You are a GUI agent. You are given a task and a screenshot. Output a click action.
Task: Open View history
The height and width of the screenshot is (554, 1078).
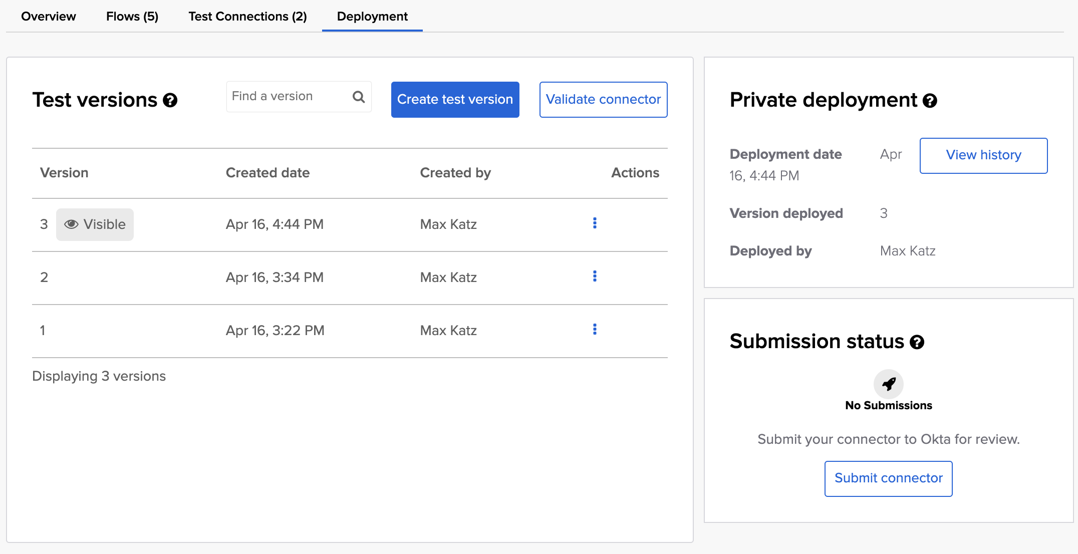983,155
